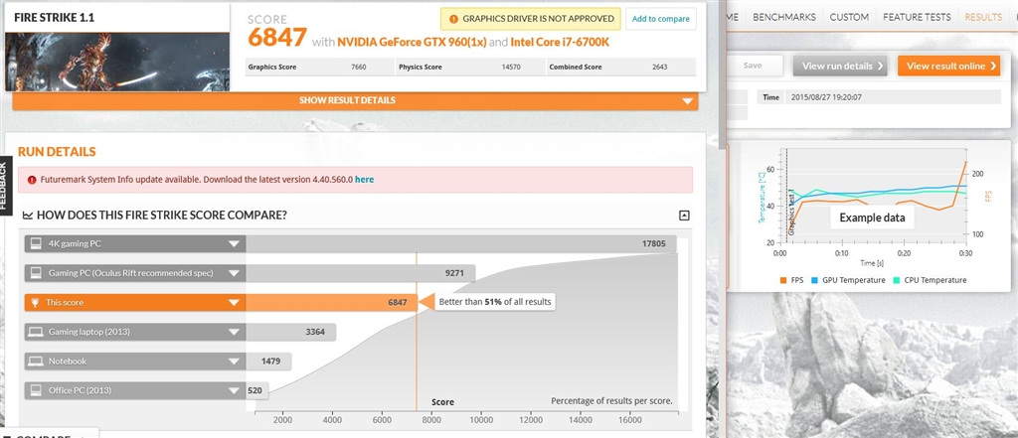Click the chart icon beside Fire Strike comparison heading
The width and height of the screenshot is (1018, 438).
(x=28, y=215)
